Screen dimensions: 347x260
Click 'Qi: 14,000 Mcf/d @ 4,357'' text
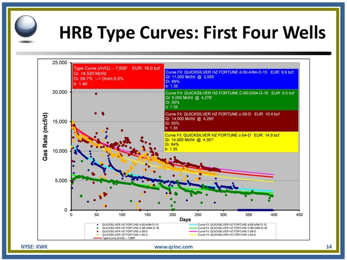[190, 140]
